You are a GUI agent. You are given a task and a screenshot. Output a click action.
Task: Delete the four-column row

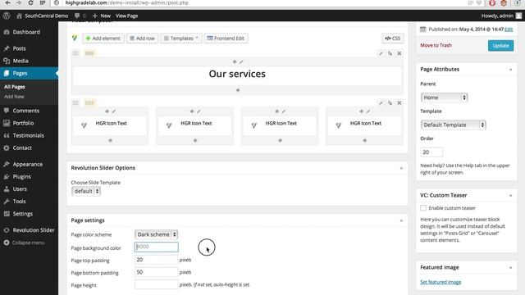(x=399, y=102)
